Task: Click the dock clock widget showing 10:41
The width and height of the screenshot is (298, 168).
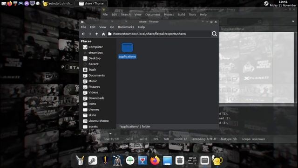Action: (192, 161)
